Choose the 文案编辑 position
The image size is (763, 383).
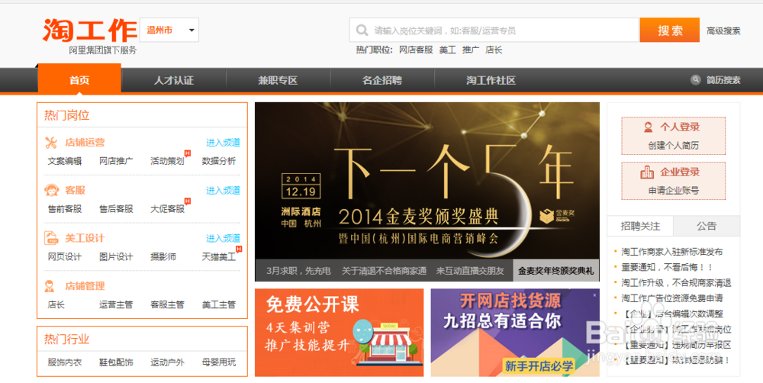click(x=65, y=161)
